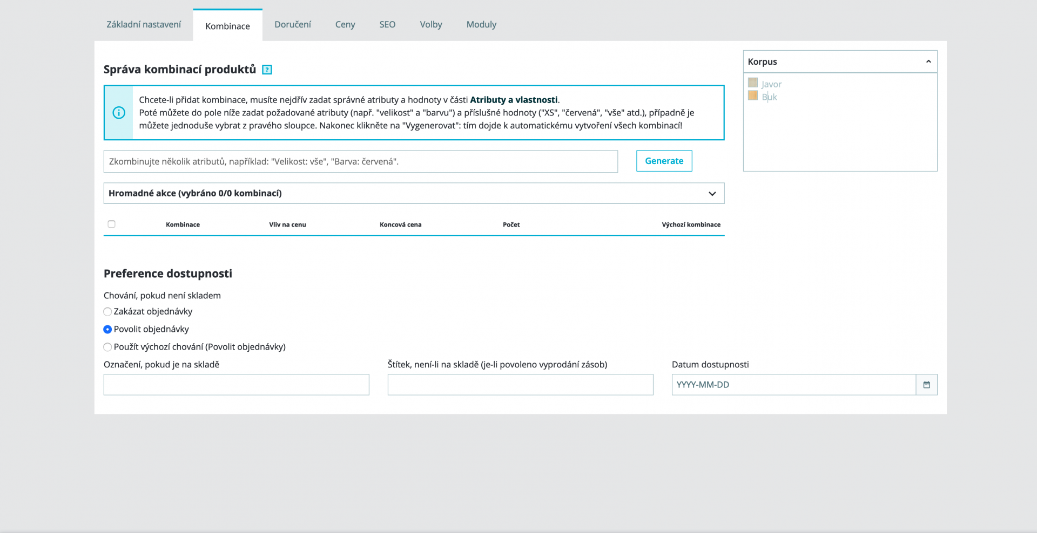Choose Použít výchozí chování option
Image resolution: width=1037 pixels, height=533 pixels.
(x=107, y=347)
